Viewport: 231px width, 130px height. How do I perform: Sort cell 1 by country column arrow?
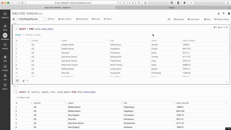[x=59, y=40]
